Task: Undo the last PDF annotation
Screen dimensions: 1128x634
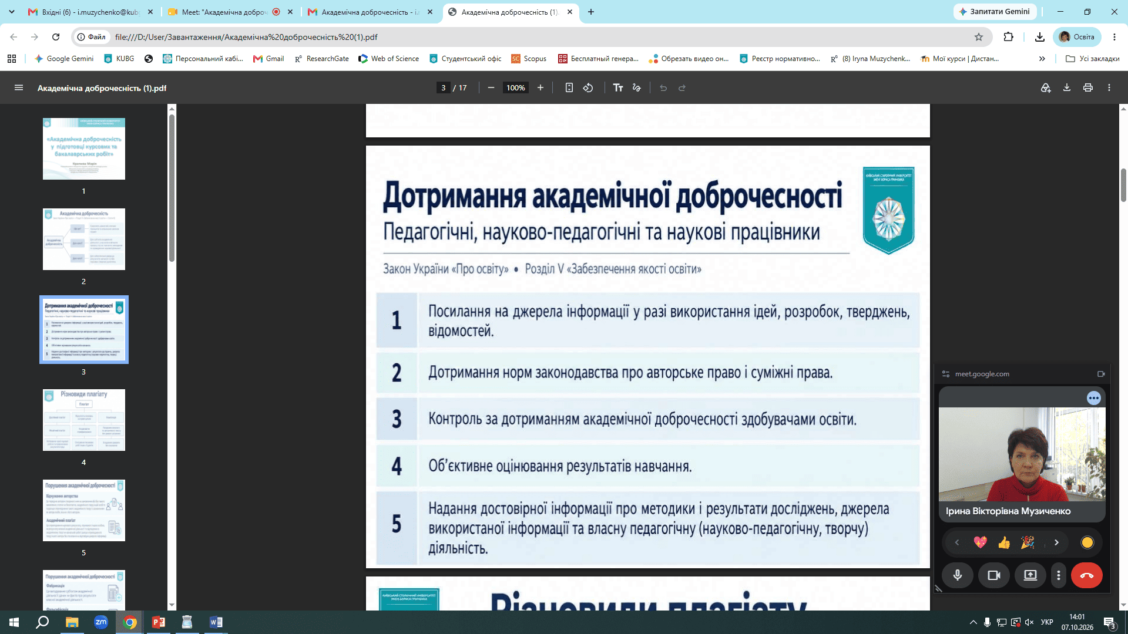Action: point(663,87)
